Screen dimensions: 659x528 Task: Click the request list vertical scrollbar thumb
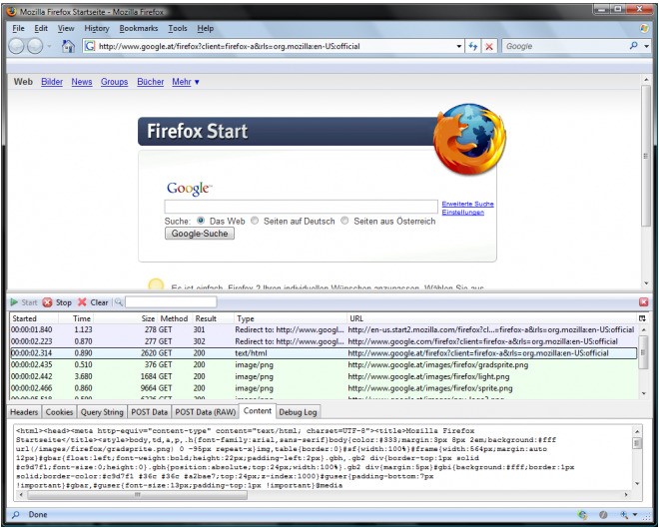pyautogui.click(x=643, y=352)
